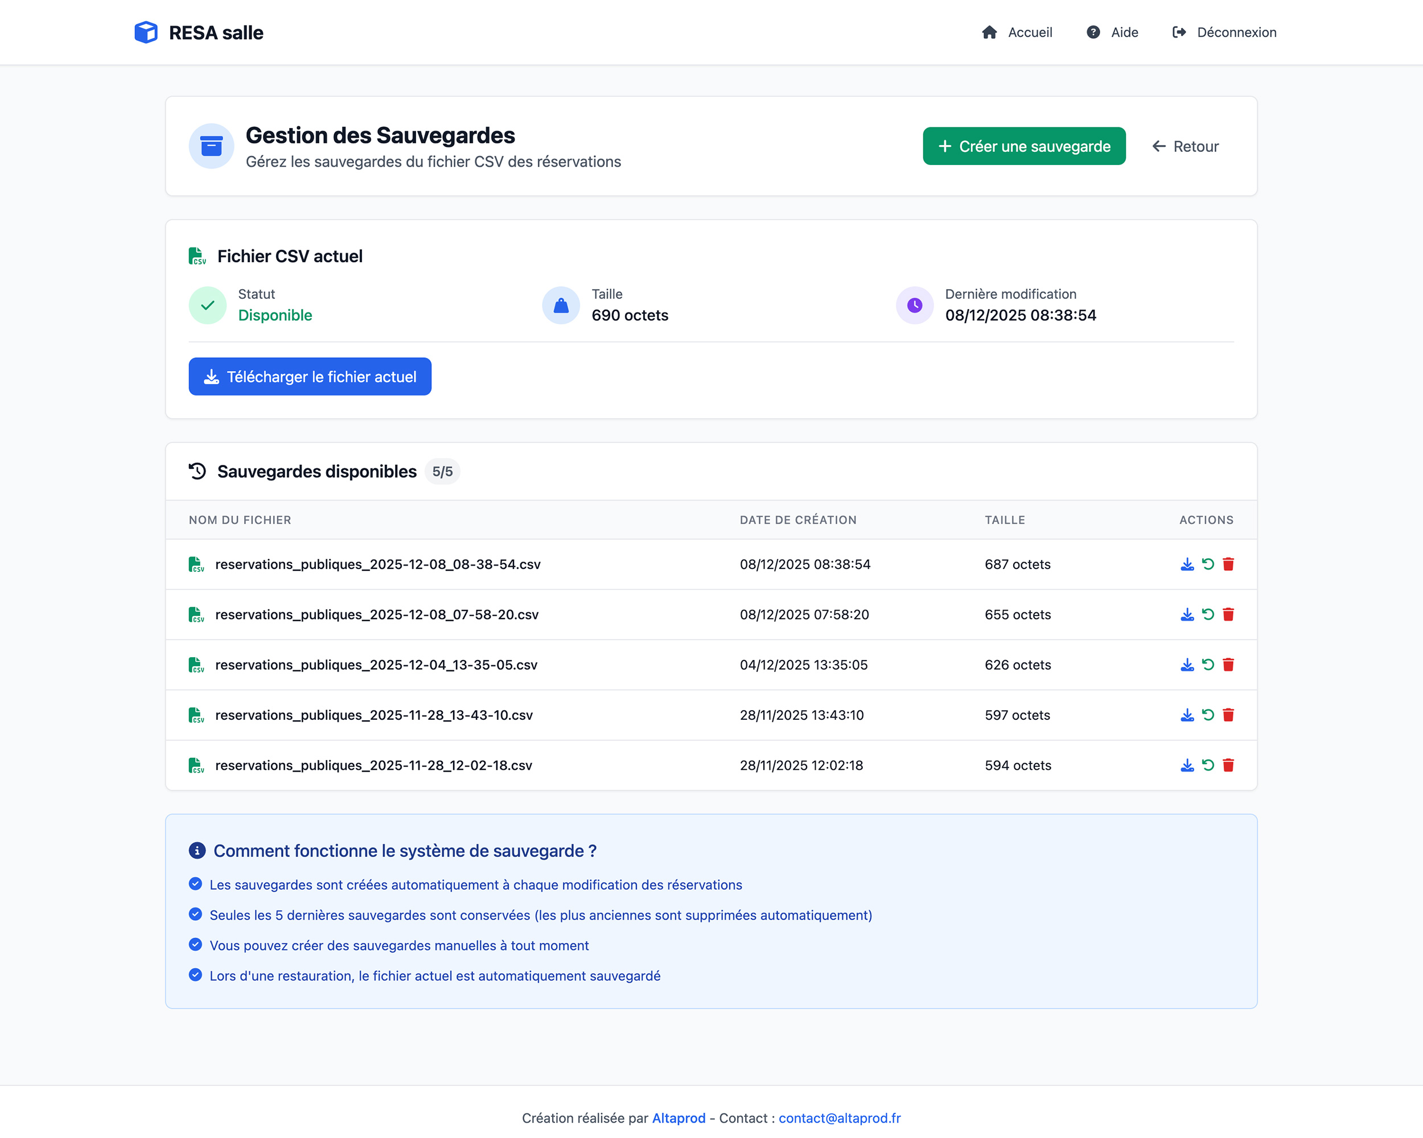Screen dimensions: 1423x1138
Task: Create a new backup with green button
Action: [x=1023, y=146]
